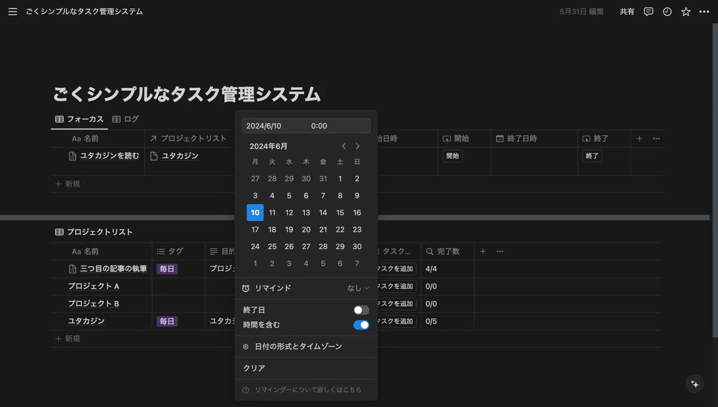The height and width of the screenshot is (407, 718).
Task: Open the sidebar hamburger menu
Action: [x=13, y=11]
